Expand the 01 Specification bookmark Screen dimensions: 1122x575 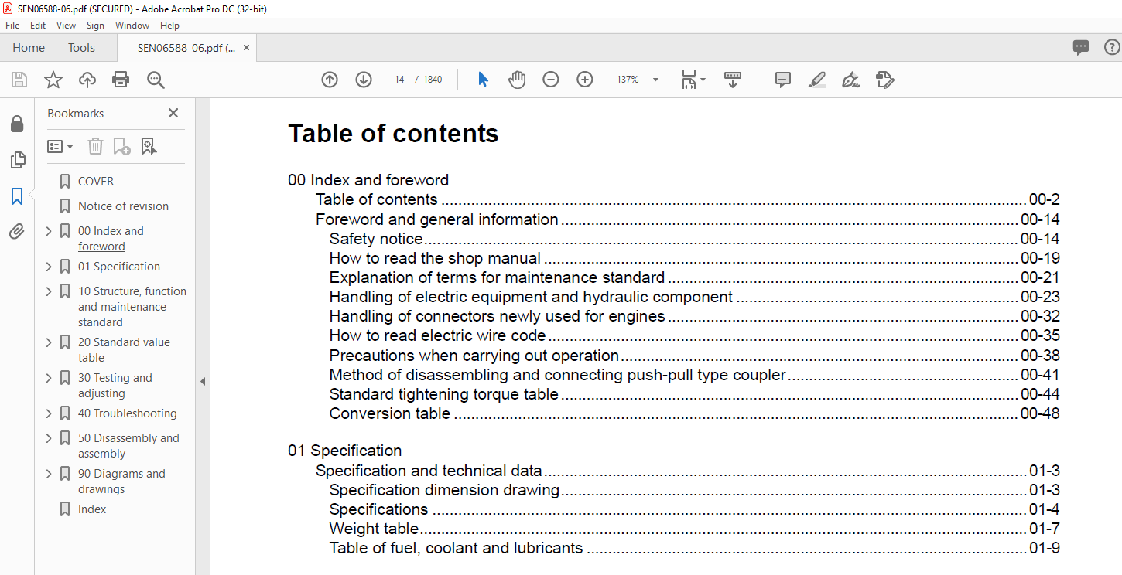[49, 267]
